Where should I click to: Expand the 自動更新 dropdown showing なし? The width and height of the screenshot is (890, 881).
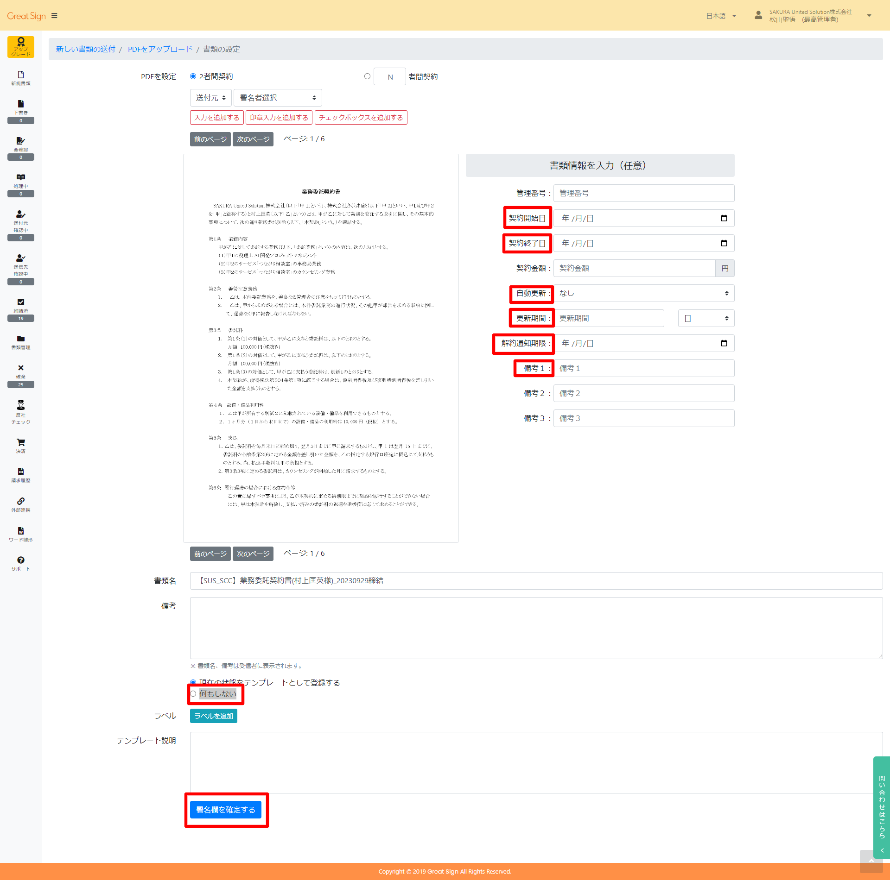(x=643, y=293)
